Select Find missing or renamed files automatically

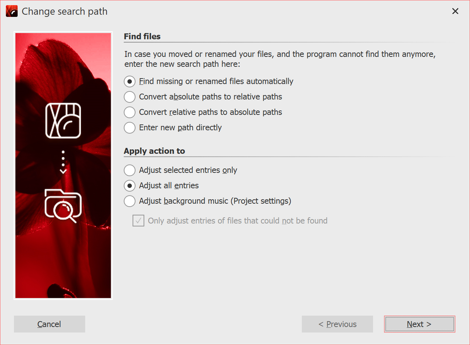tap(130, 81)
